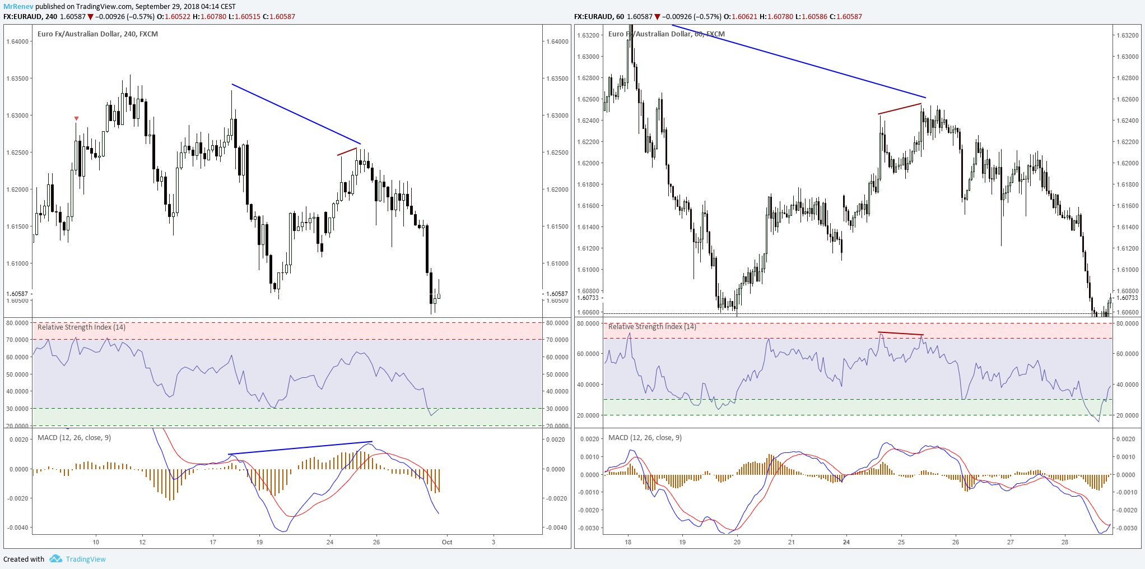Click left MACD (12, 26, close, 9) label
The width and height of the screenshot is (1145, 569).
[74, 438]
